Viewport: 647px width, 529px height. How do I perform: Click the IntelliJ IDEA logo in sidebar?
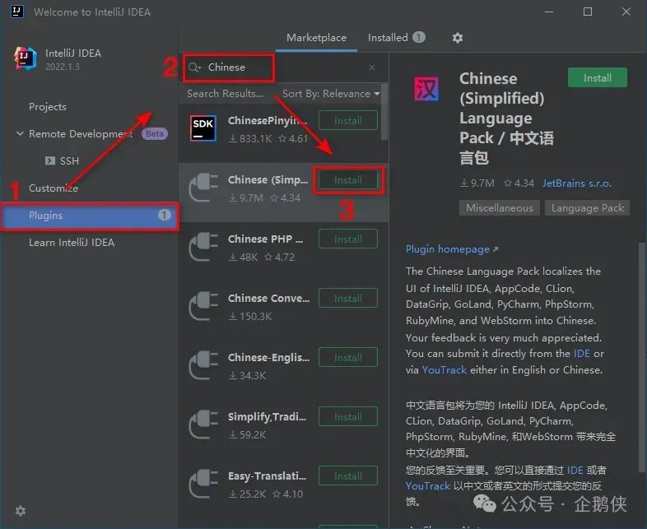click(x=26, y=58)
